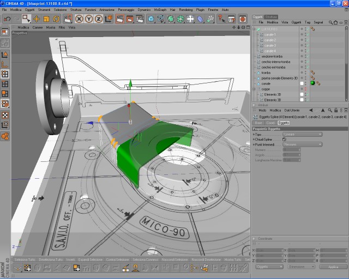This screenshot has width=349, height=279.
Task: Click the context help question-mark icon
Action: (221, 19)
